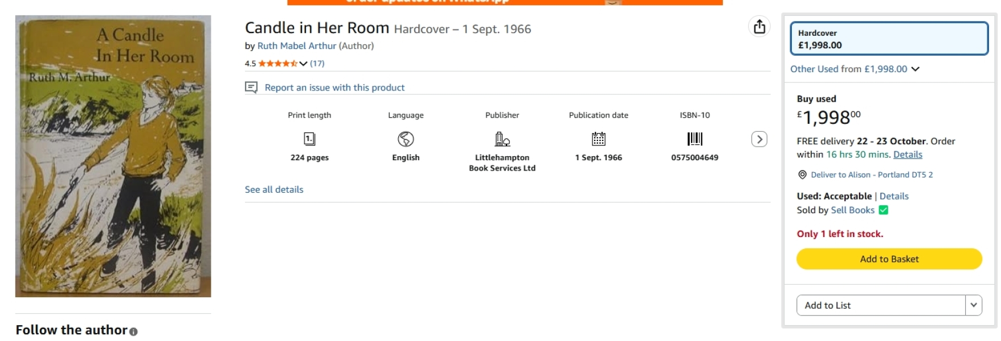Screen dimensions: 1001x341
Task: Click the delivery location pin icon
Action: pyautogui.click(x=802, y=175)
